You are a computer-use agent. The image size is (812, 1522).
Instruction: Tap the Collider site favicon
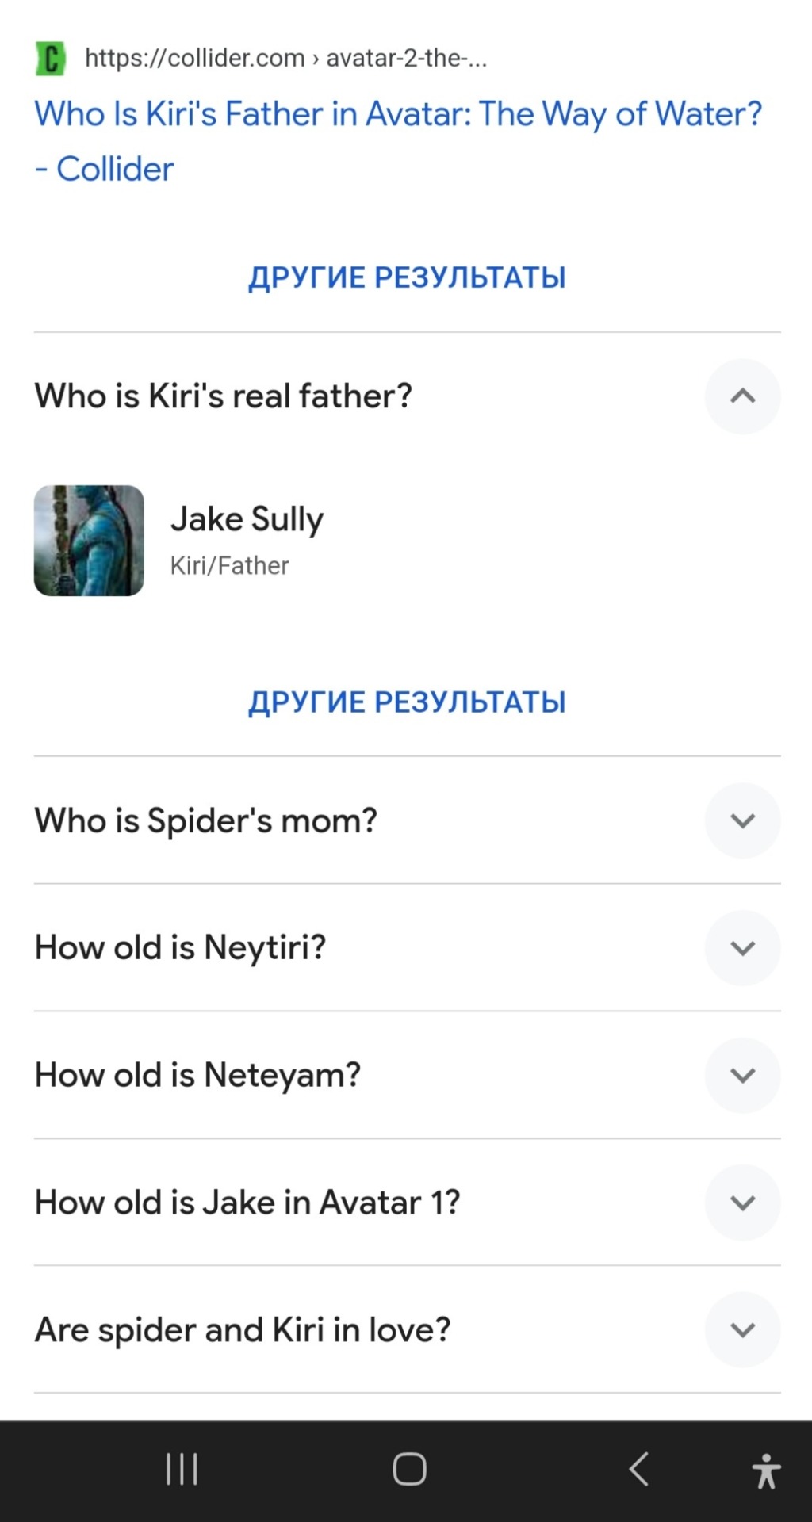pyautogui.click(x=50, y=59)
